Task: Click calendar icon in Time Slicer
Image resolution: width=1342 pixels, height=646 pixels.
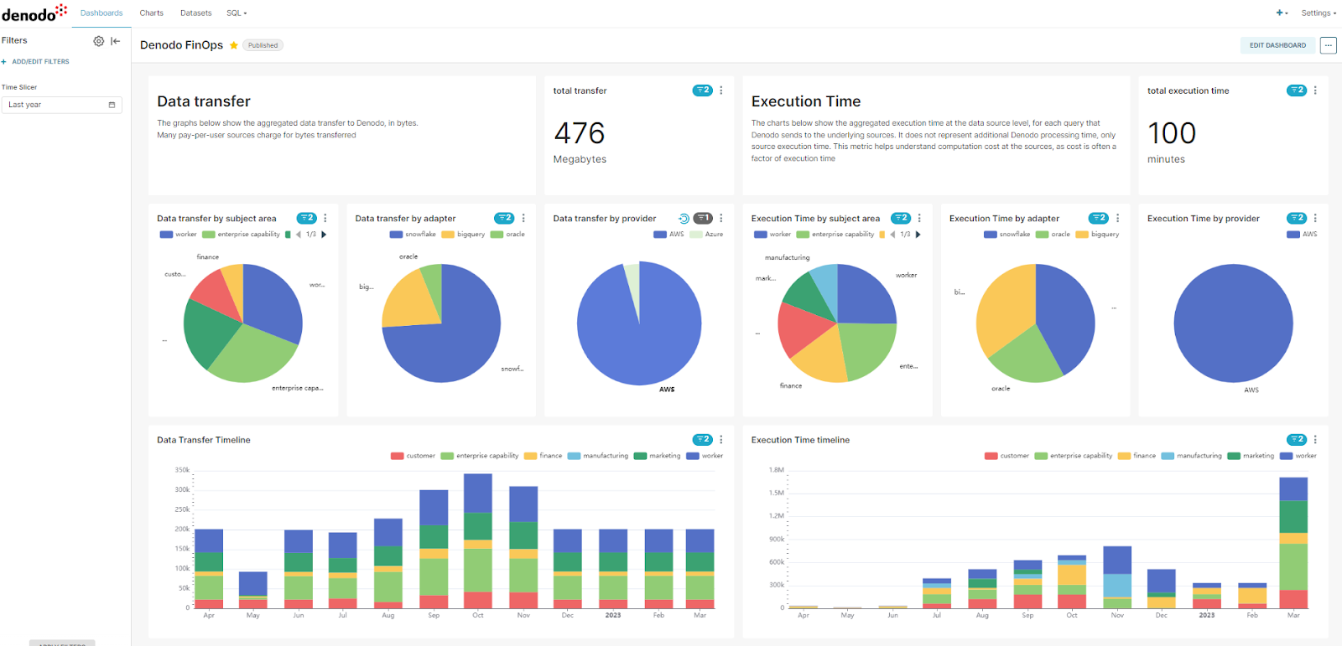Action: [112, 105]
